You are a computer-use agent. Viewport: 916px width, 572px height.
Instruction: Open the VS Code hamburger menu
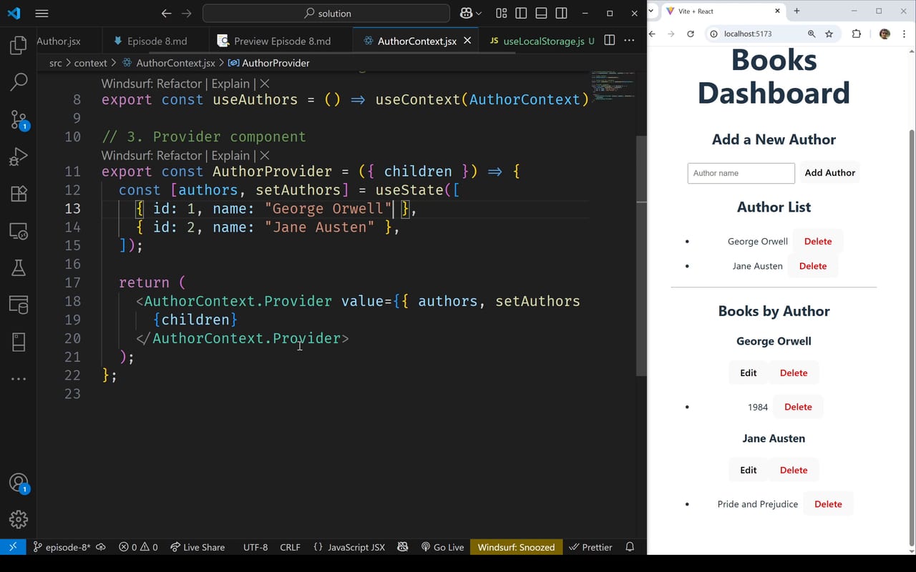(42, 13)
